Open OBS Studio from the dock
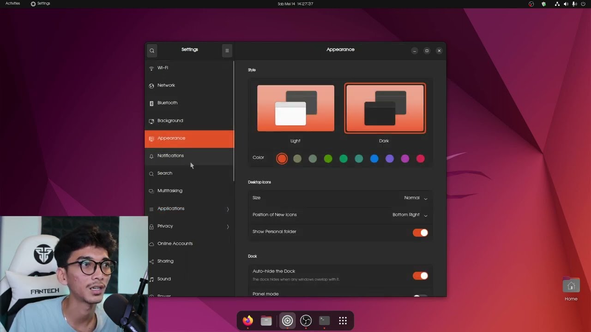Image resolution: width=591 pixels, height=332 pixels. pyautogui.click(x=306, y=320)
